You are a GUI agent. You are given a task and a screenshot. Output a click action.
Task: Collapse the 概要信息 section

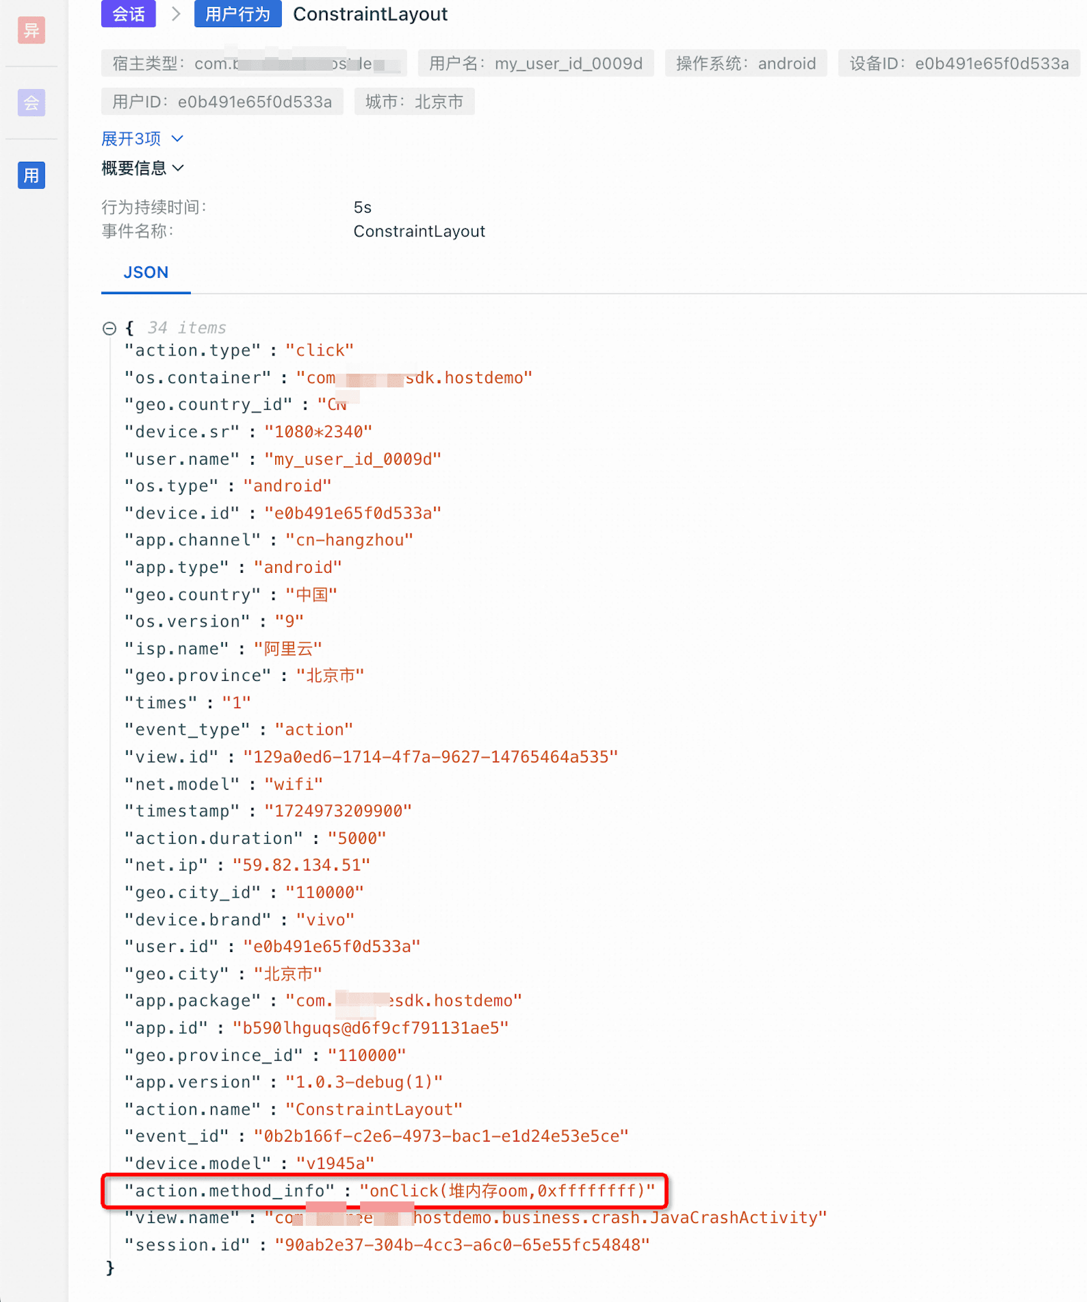click(142, 168)
